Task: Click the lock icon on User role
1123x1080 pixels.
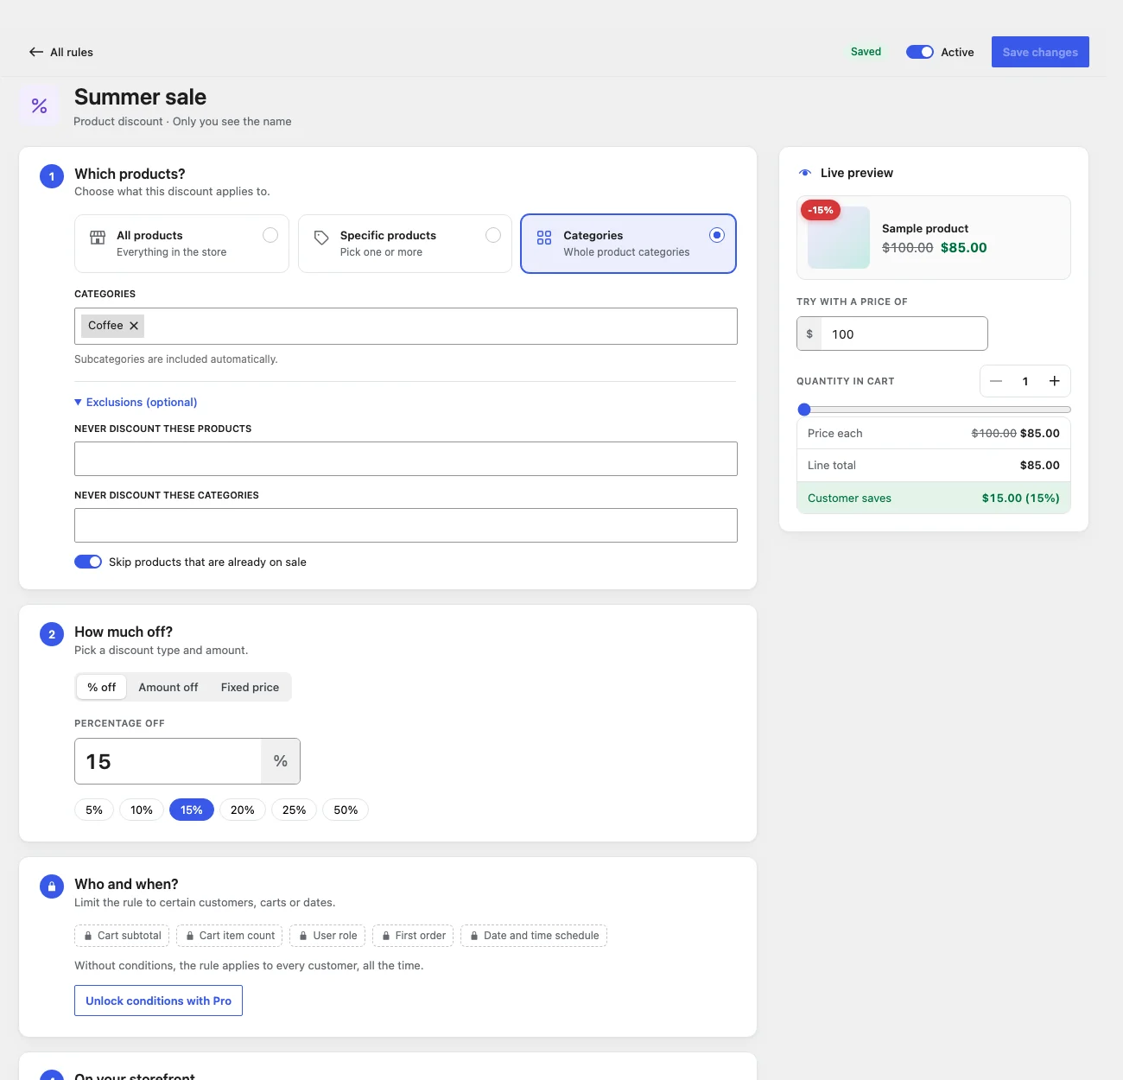Action: coord(303,936)
